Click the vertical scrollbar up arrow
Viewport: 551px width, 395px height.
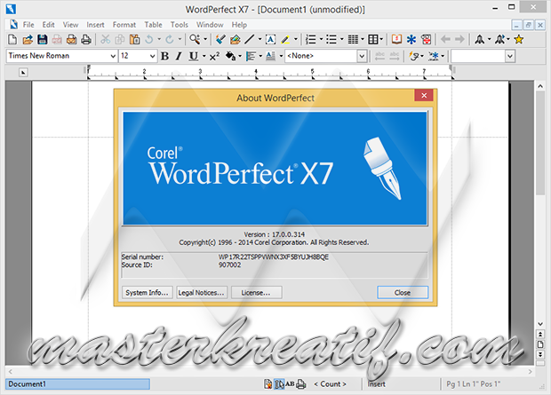pos(540,86)
